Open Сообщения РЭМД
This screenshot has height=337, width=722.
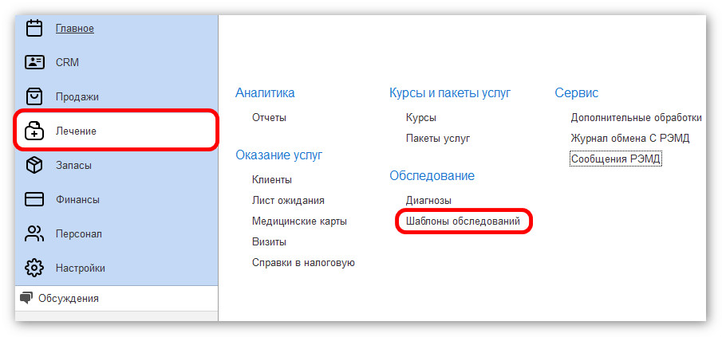tap(616, 159)
